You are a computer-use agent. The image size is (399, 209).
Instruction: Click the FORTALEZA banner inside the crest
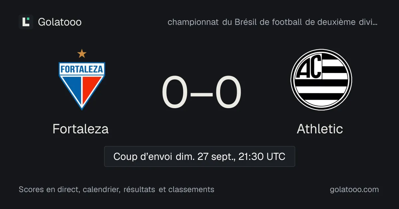tap(82, 70)
